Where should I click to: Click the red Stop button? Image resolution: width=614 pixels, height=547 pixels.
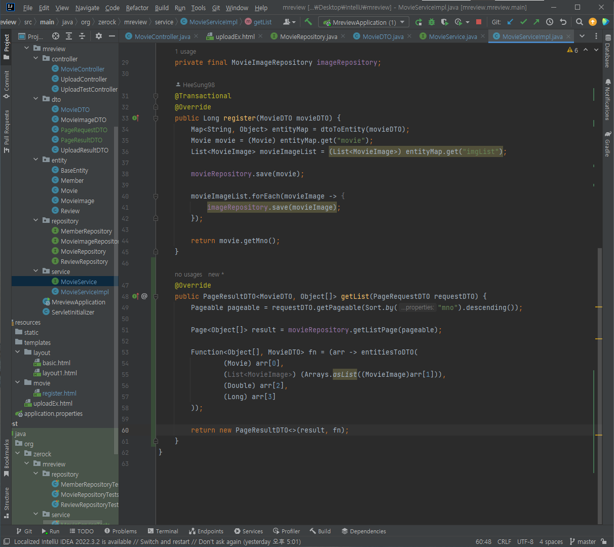coord(479,22)
